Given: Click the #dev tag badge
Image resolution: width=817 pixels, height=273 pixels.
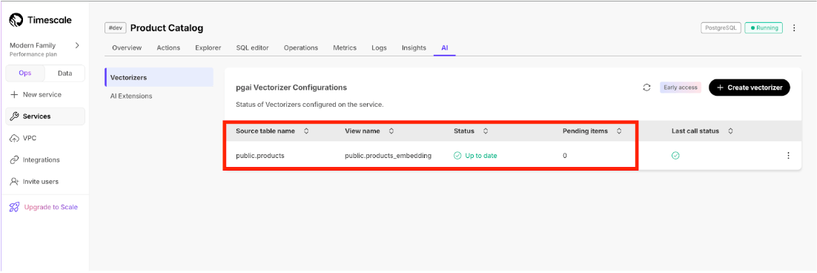Looking at the screenshot, I should 115,27.
